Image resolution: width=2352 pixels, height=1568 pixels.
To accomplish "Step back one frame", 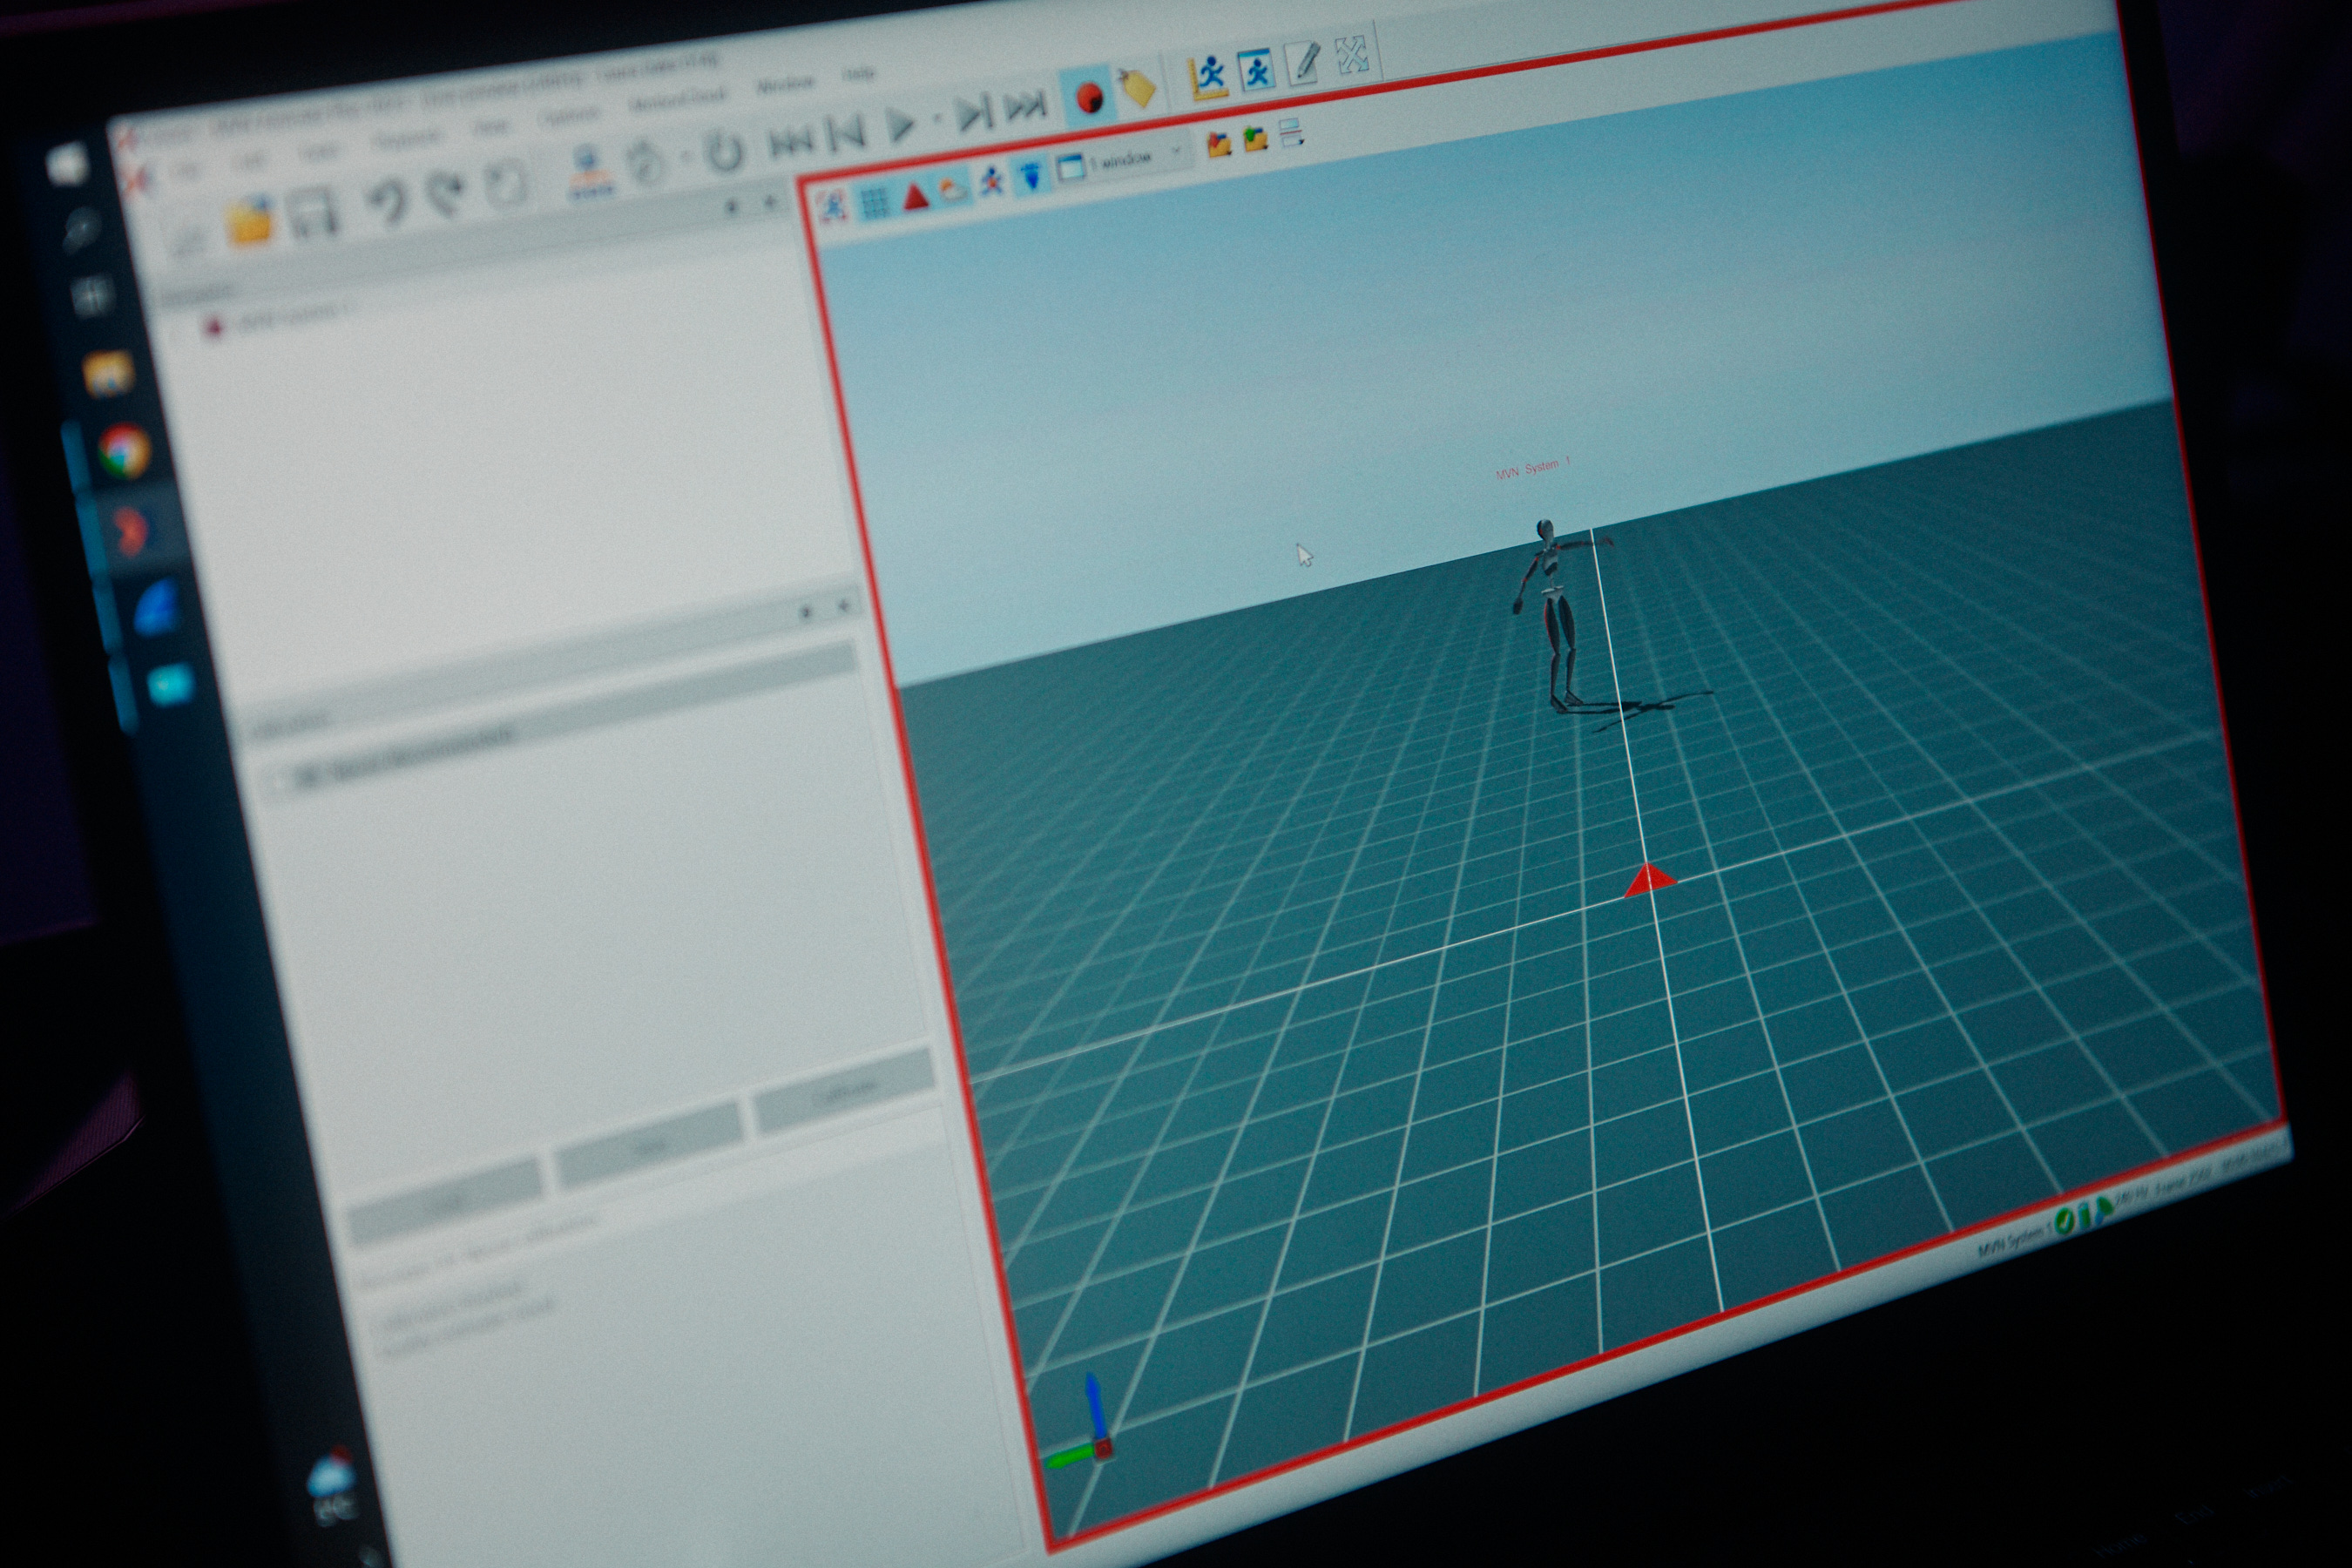I will coord(845,135).
